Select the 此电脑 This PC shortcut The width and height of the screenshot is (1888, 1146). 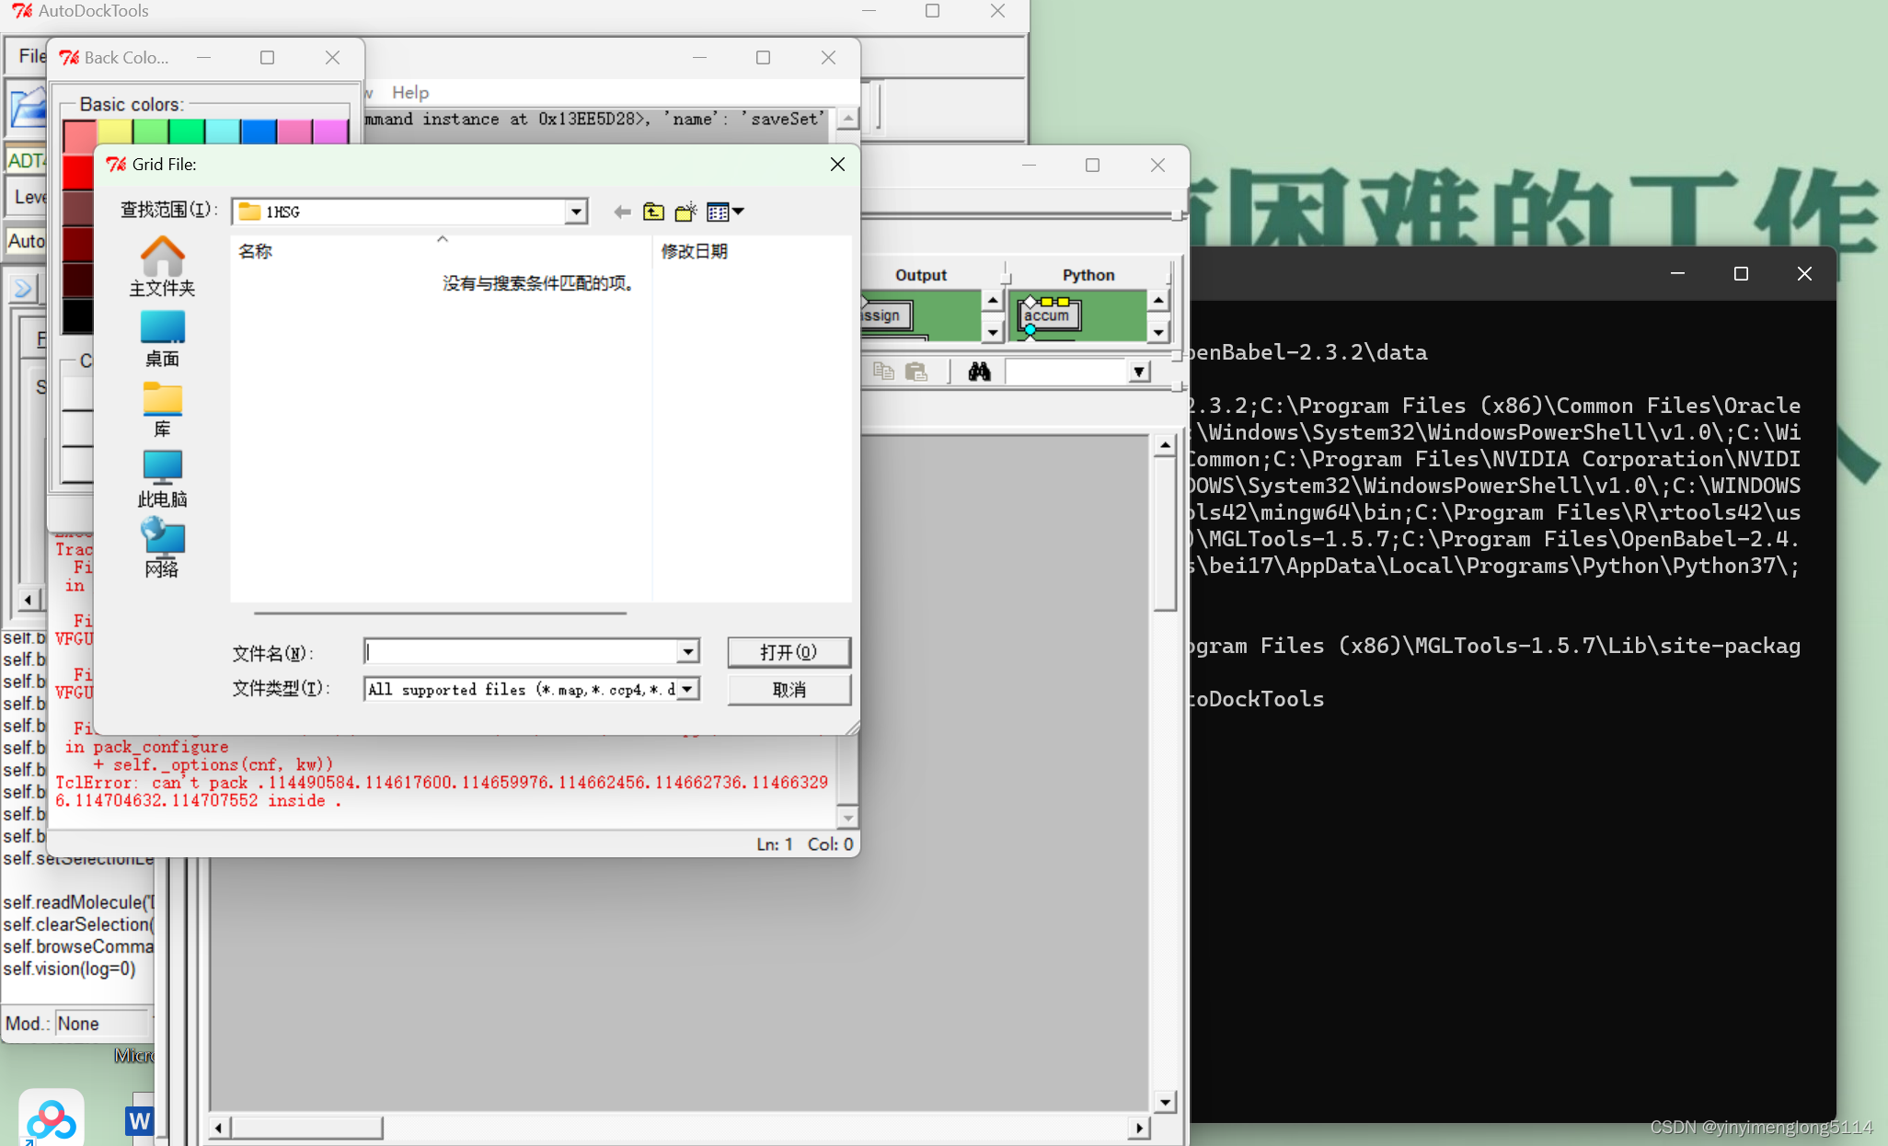point(162,478)
